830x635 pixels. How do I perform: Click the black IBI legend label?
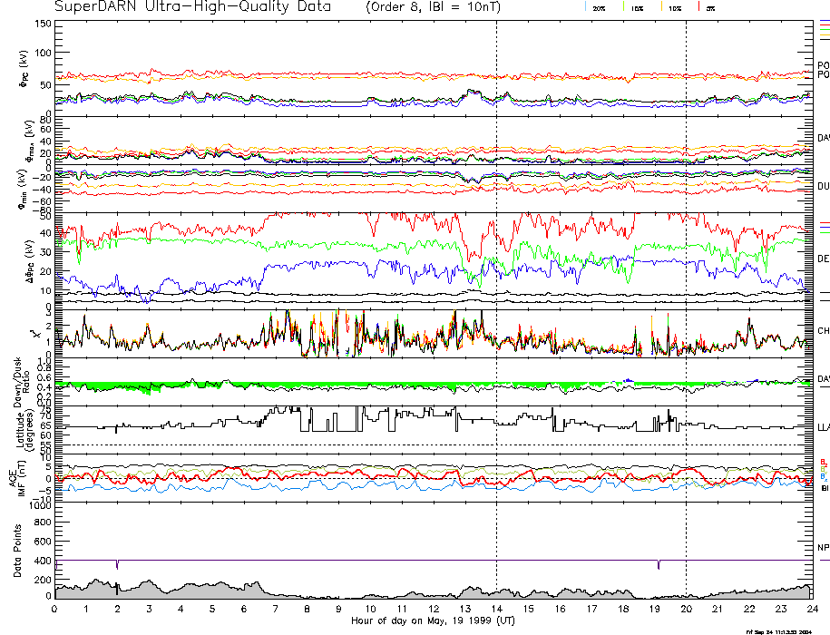[x=825, y=488]
